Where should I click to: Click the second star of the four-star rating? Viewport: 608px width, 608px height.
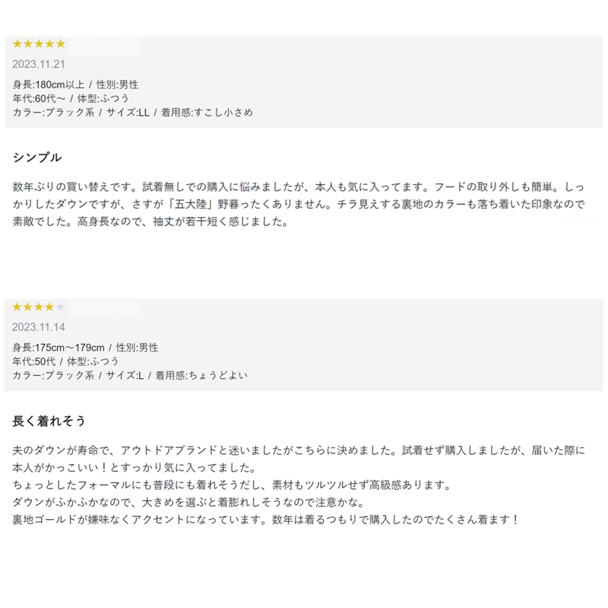click(x=28, y=307)
